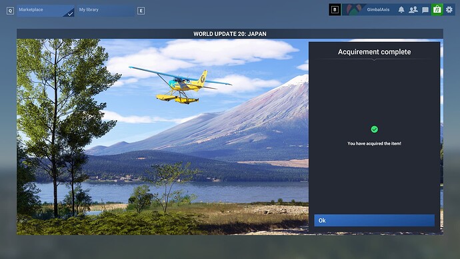Click the Q key shortcut icon
The width and height of the screenshot is (460, 259).
10,11
